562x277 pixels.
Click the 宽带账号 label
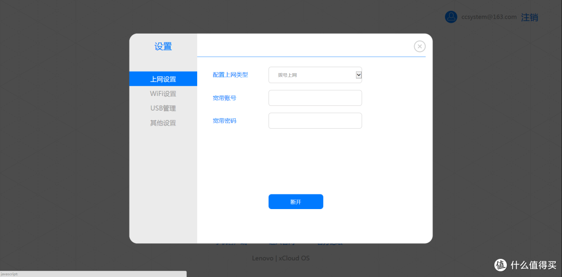[224, 98]
